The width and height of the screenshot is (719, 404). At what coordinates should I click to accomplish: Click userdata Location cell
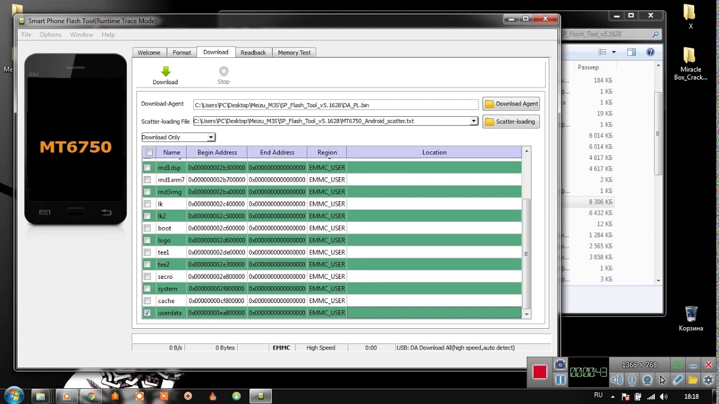pyautogui.click(x=434, y=313)
